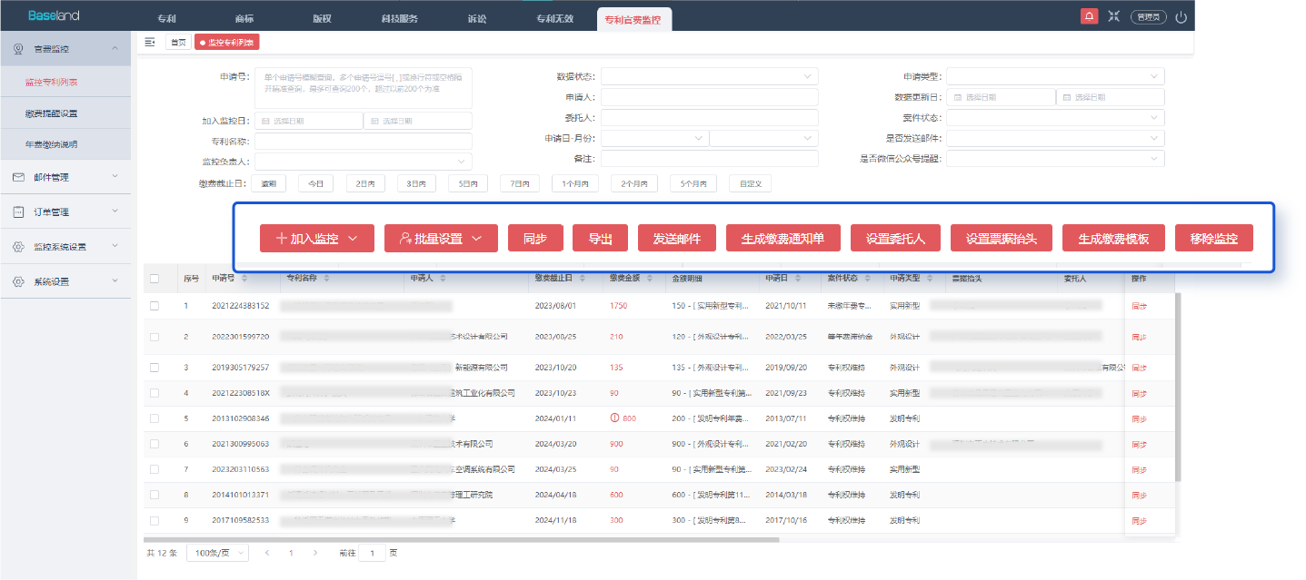Check the row for 2014101013371
Screen dimensions: 1306x580
(155, 495)
